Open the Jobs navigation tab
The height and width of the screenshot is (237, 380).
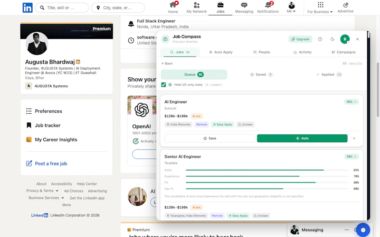[220, 8]
